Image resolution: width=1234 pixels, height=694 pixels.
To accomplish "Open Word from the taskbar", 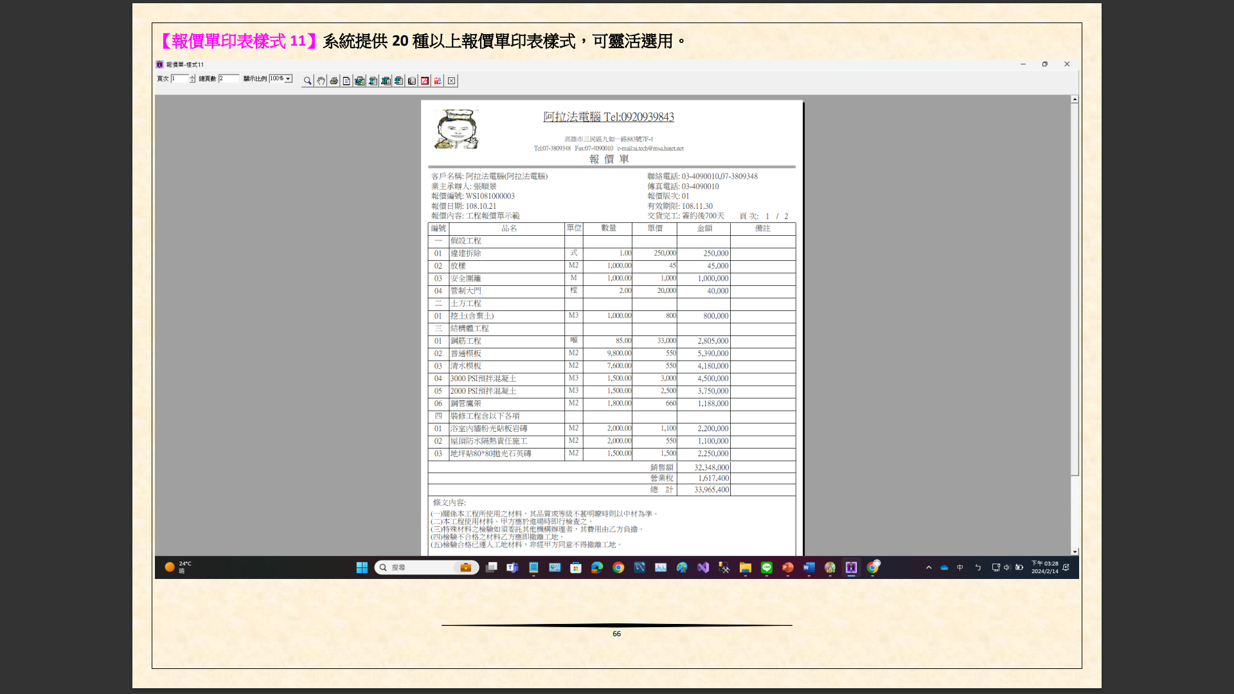I will (809, 567).
